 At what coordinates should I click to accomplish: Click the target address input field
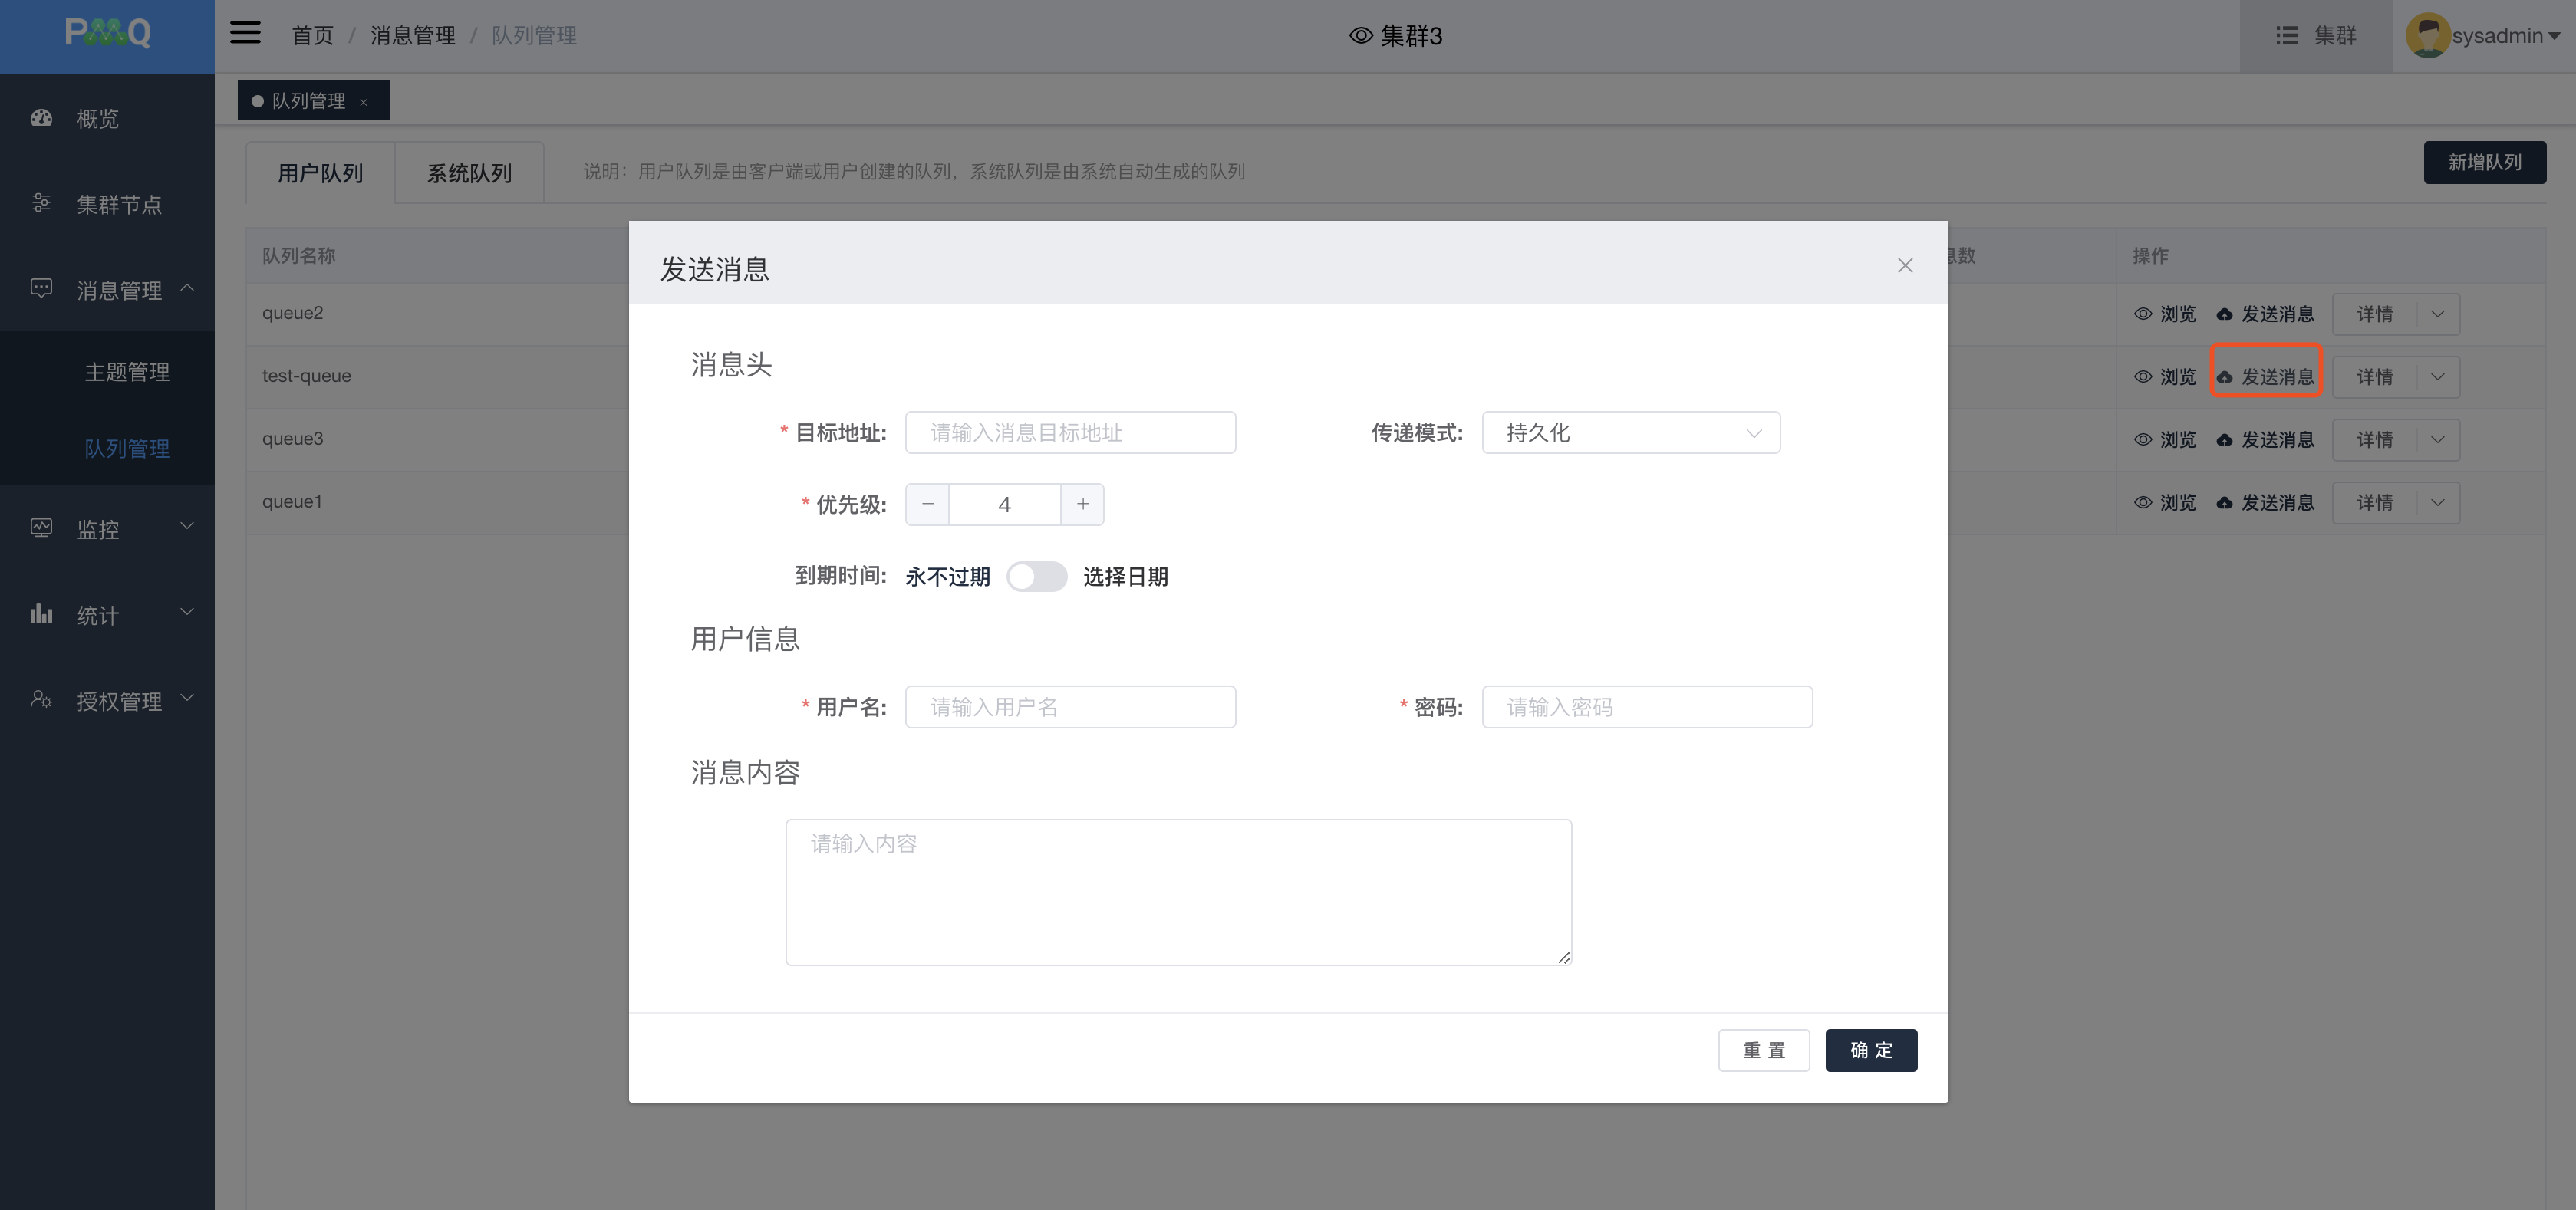(x=1070, y=432)
